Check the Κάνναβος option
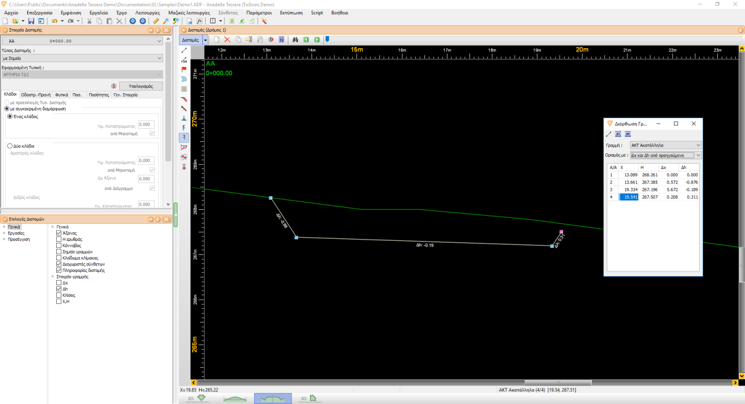The height and width of the screenshot is (404, 745). click(59, 245)
